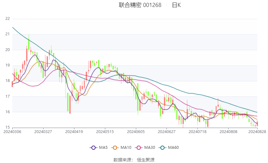
Task: Select the 20240327 date axis label
Action: 43,132
